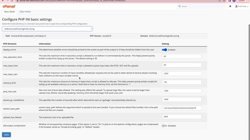The image size is (250, 140).
Task: Select the session.save_path directive name
Action: tap(11, 109)
